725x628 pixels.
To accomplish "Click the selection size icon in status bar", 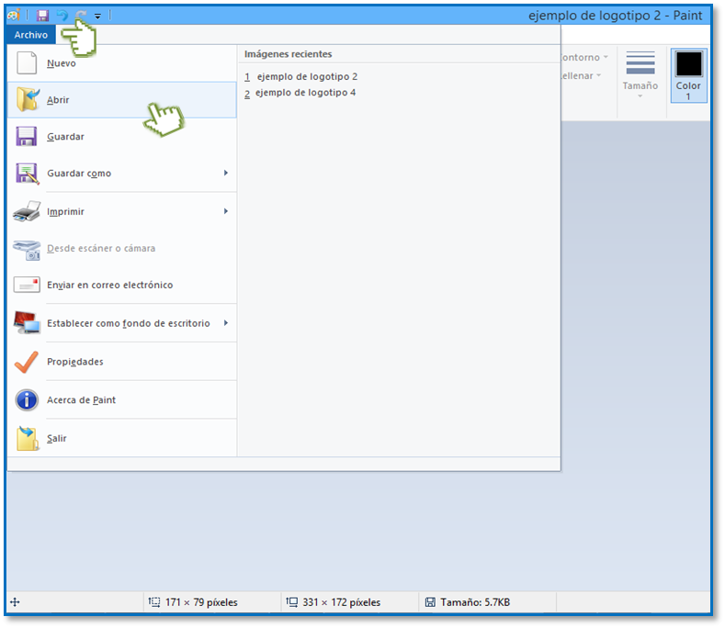I will coord(154,602).
